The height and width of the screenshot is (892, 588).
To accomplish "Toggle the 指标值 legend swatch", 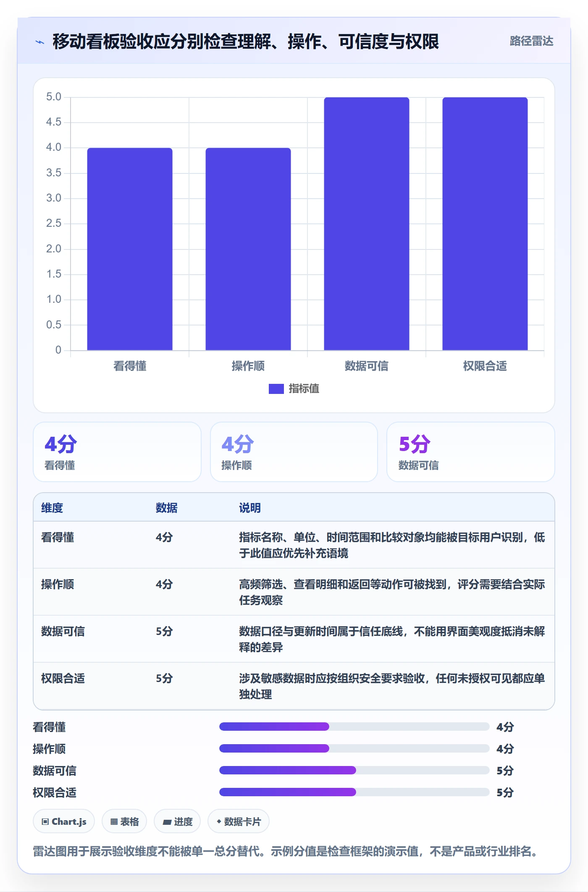I will [x=276, y=389].
